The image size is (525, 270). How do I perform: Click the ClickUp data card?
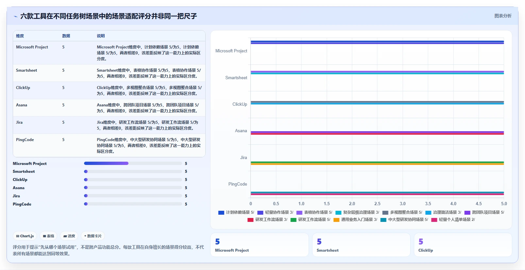click(x=463, y=245)
